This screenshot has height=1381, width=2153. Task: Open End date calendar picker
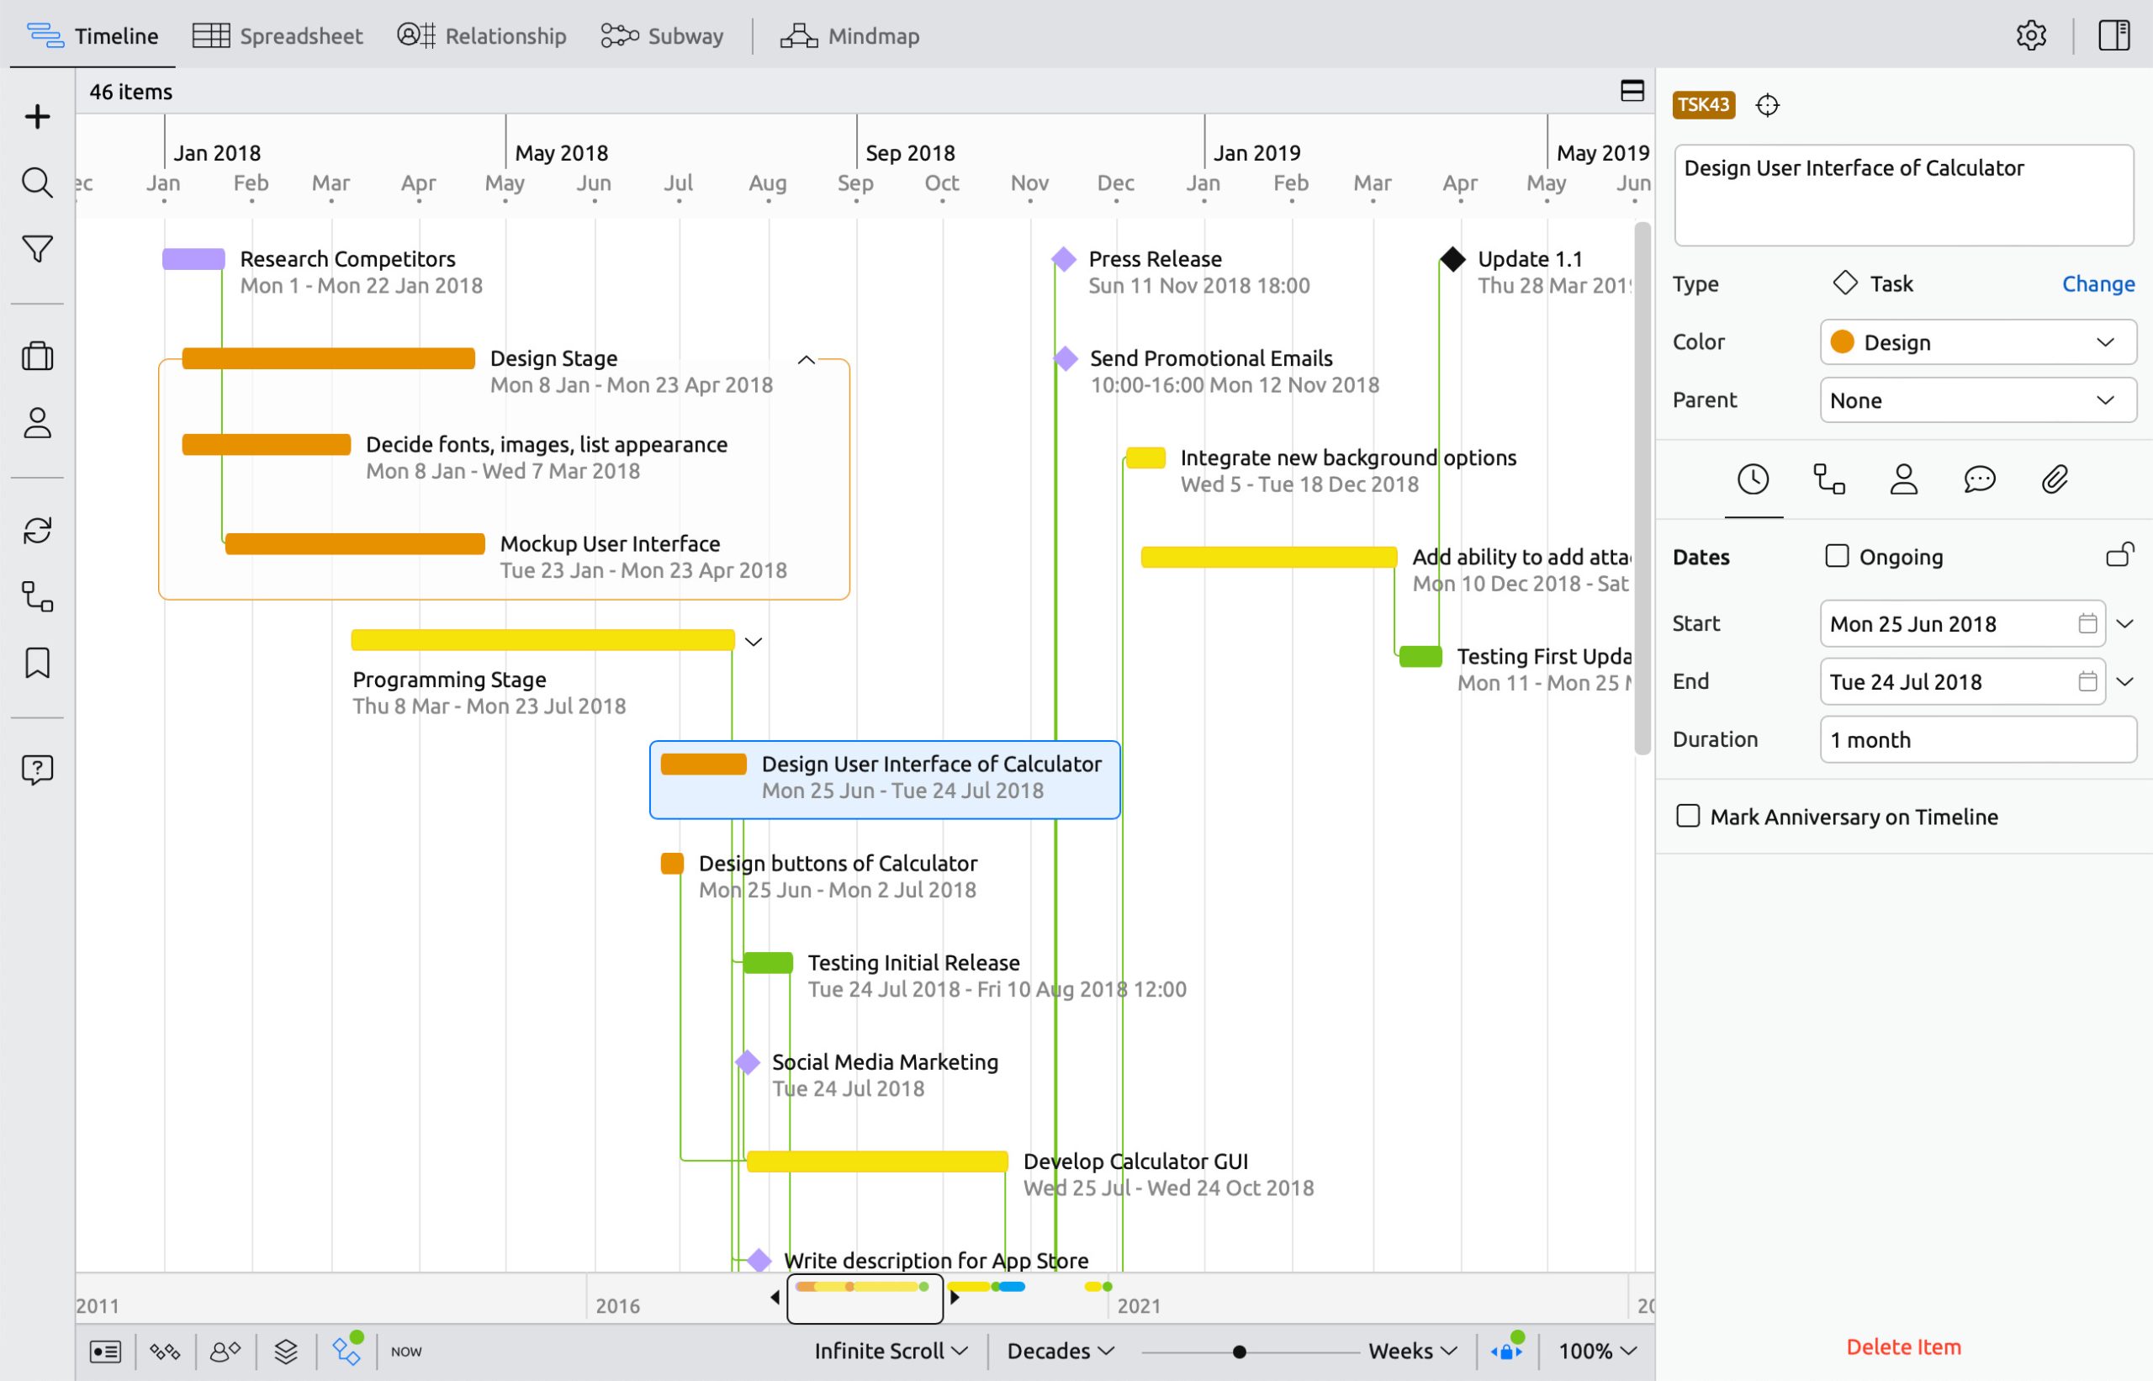point(2087,681)
